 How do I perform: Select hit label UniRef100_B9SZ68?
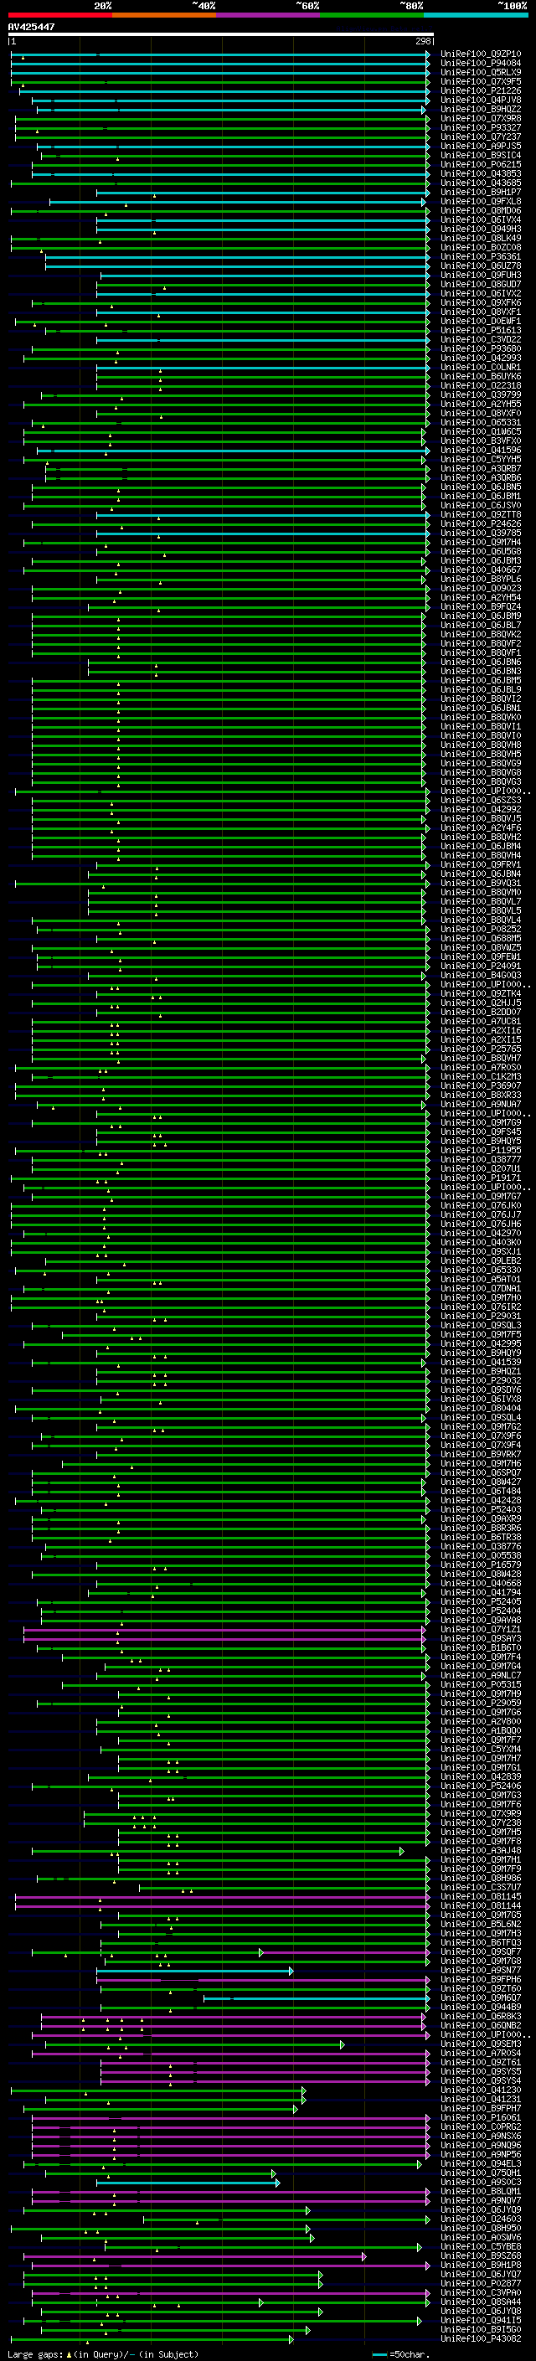coord(481,2255)
